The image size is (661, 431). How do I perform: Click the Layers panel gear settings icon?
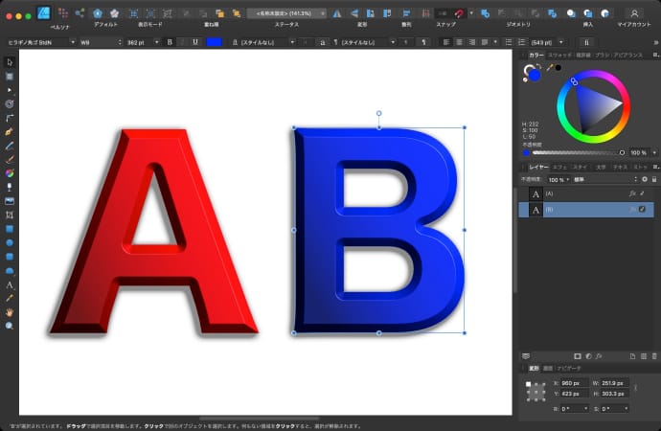(x=644, y=179)
